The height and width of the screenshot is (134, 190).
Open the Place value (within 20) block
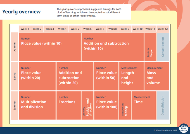point(37,76)
